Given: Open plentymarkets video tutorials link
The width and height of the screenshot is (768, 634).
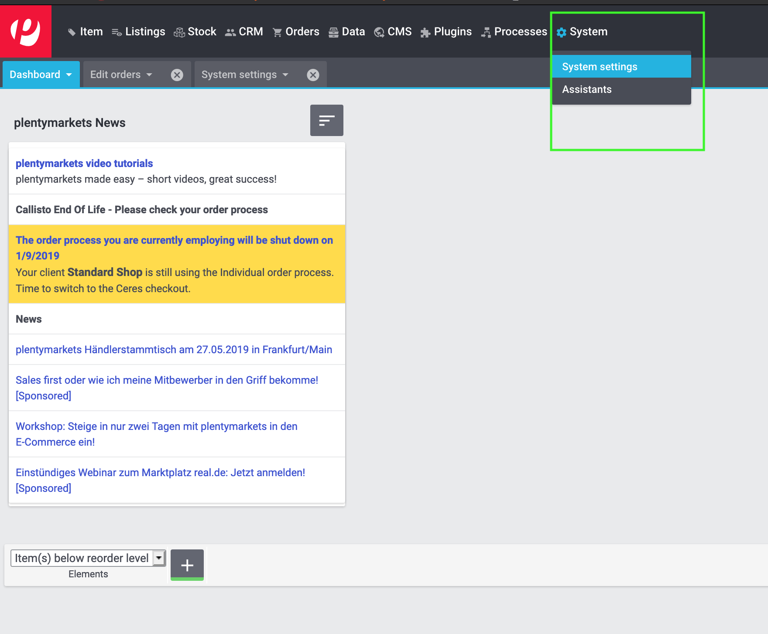Looking at the screenshot, I should coord(84,164).
